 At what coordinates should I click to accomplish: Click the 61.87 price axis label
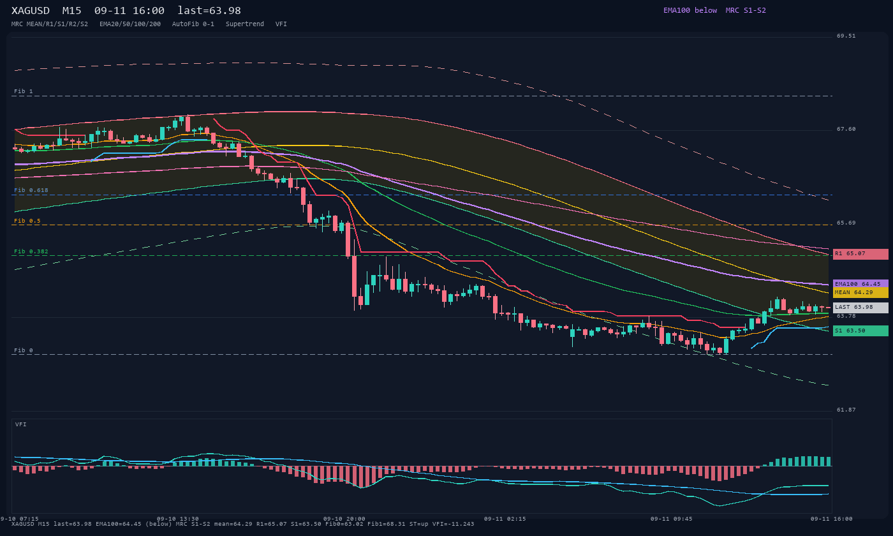(846, 410)
